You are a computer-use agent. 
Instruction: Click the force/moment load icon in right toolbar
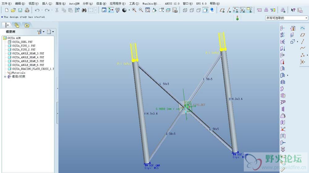coord(283,28)
